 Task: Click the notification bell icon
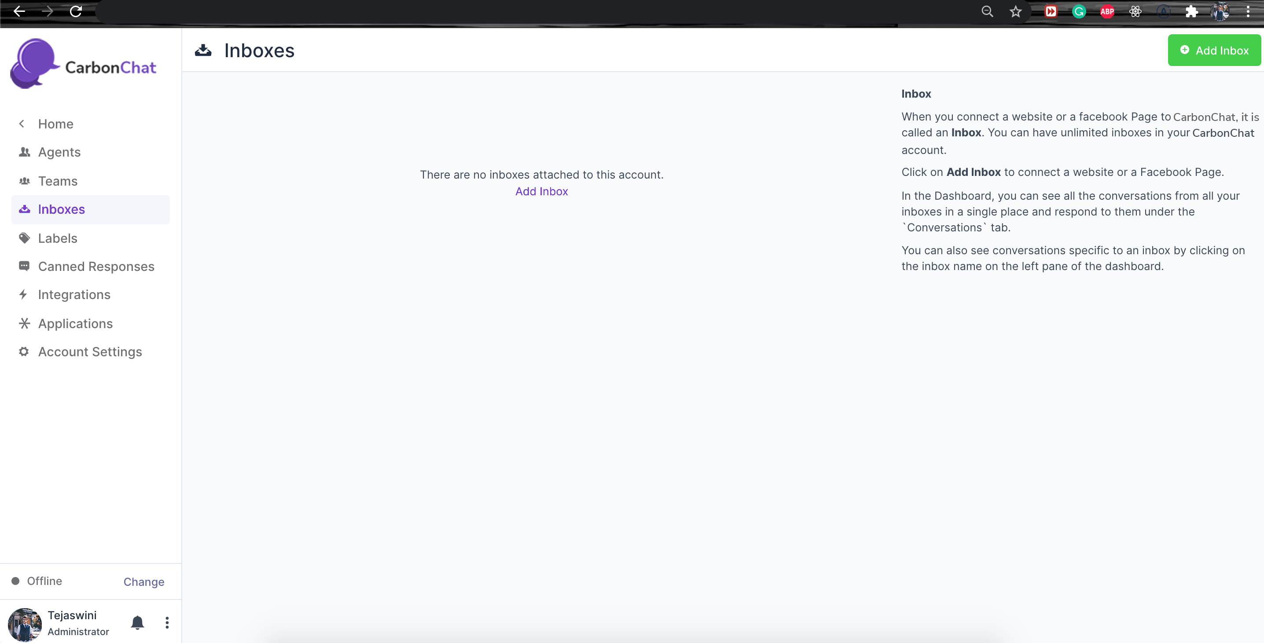(137, 622)
